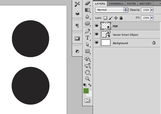
Task: Select the Sponge tool
Action: point(87,23)
